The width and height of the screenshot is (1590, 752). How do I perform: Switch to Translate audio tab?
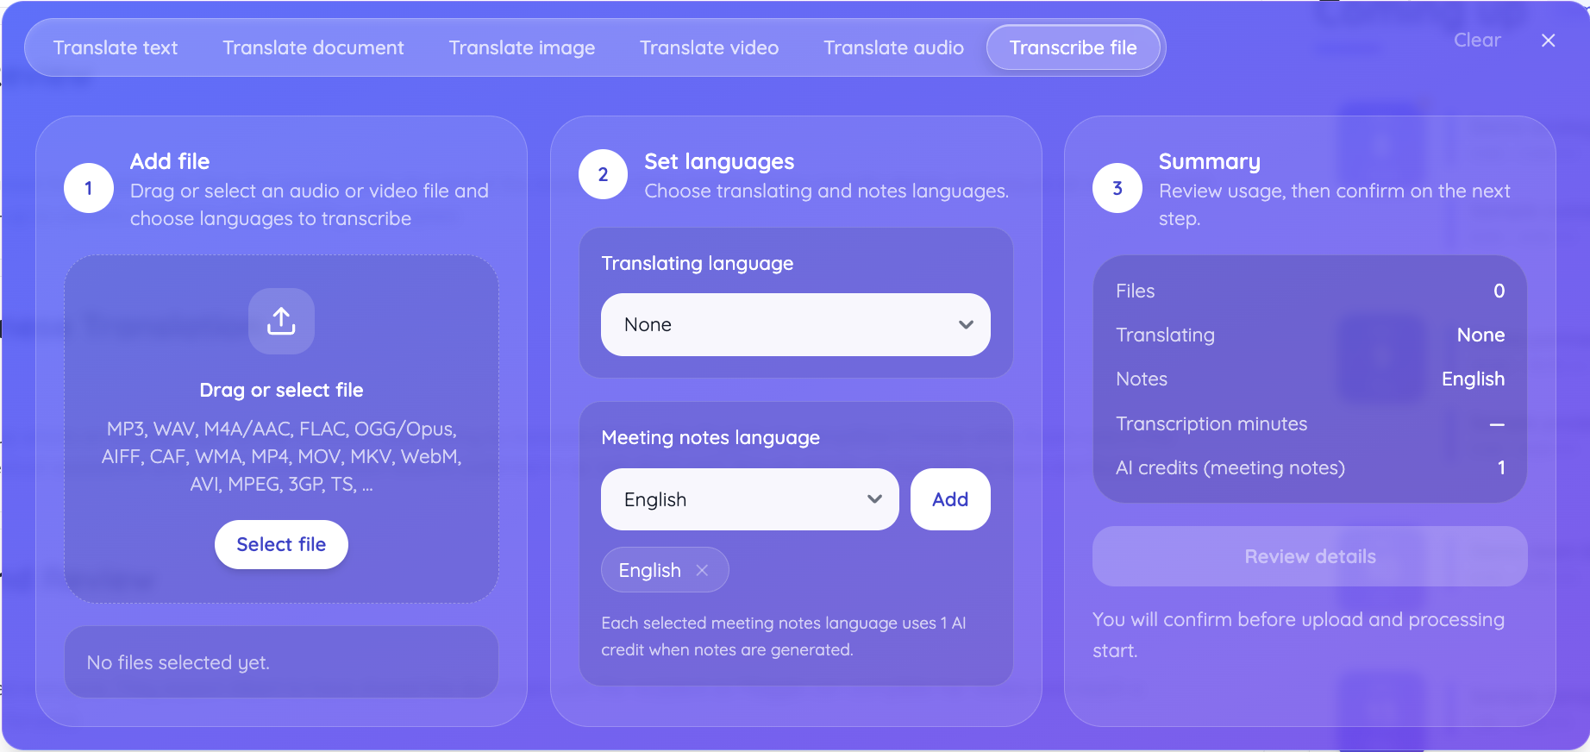point(893,47)
